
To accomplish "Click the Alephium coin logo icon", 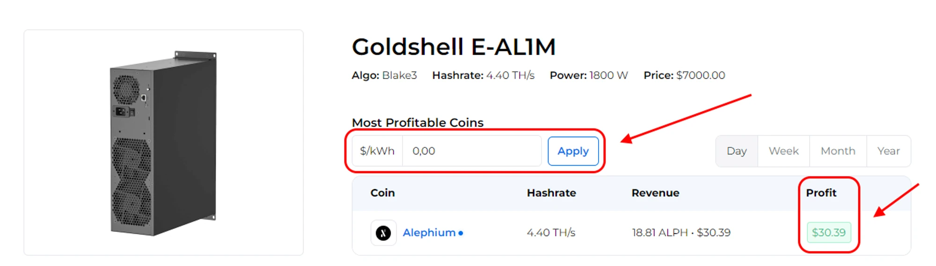I will (x=383, y=233).
